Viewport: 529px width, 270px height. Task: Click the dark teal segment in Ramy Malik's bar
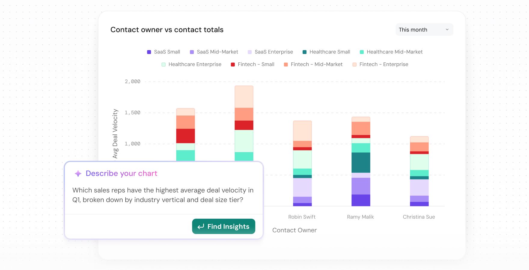[361, 163]
